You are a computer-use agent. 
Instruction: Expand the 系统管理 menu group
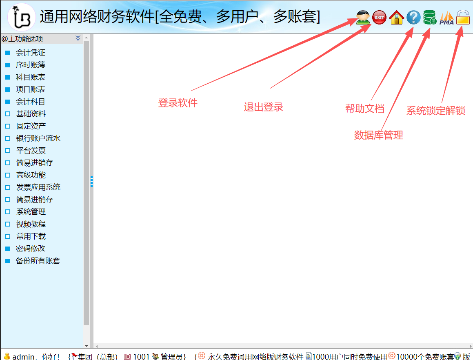coord(31,212)
